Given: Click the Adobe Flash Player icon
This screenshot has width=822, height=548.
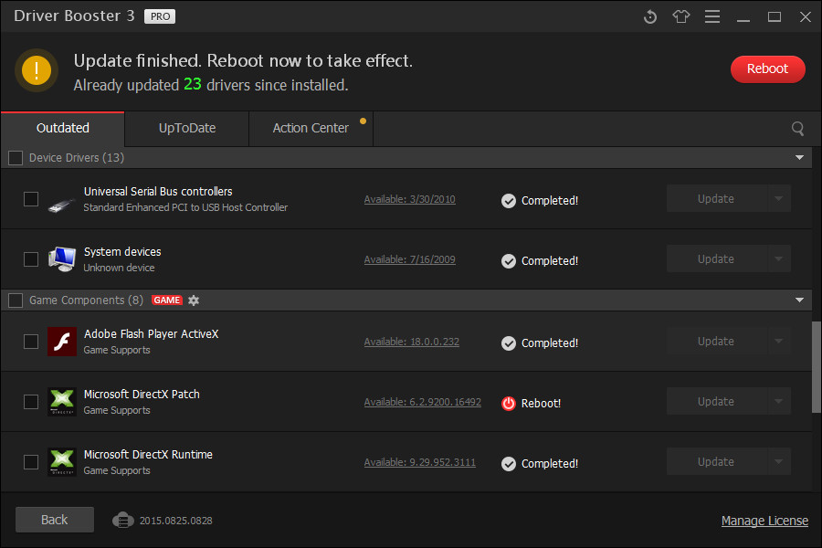Looking at the screenshot, I should 61,342.
